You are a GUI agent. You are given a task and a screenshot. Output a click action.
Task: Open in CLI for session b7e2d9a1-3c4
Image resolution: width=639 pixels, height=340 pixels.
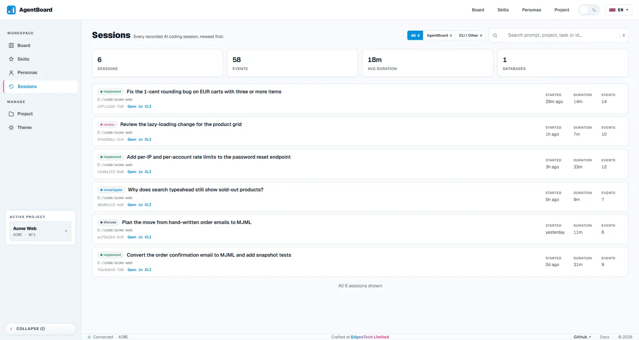(x=139, y=139)
